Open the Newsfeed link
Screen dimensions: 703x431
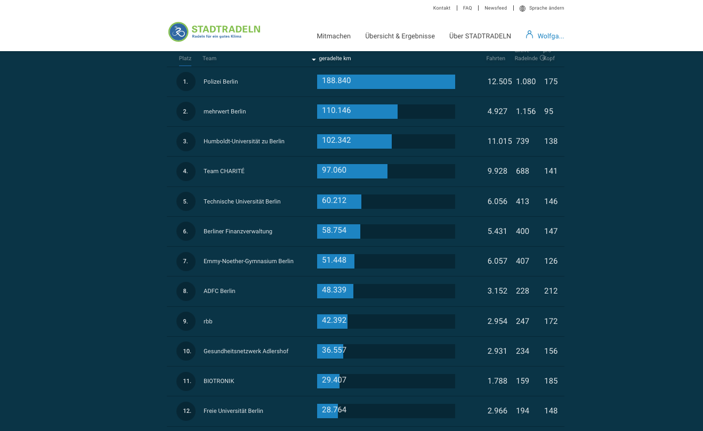click(x=496, y=8)
